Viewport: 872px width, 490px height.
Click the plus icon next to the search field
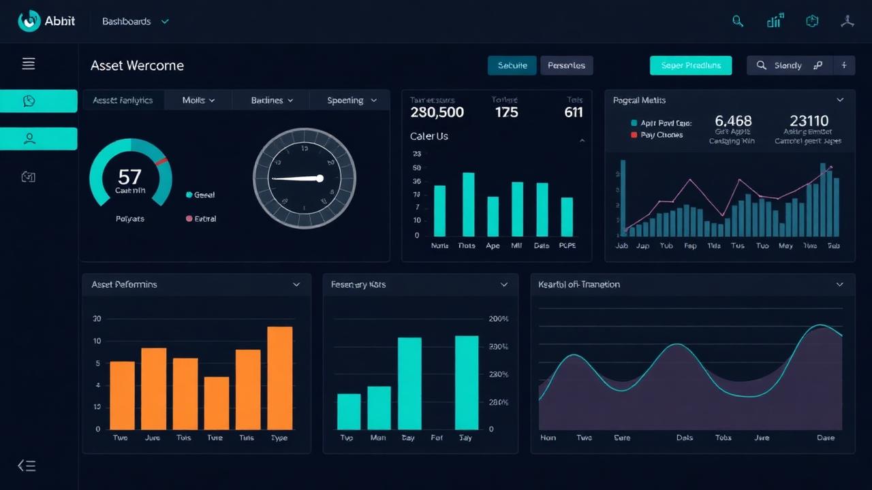[844, 65]
